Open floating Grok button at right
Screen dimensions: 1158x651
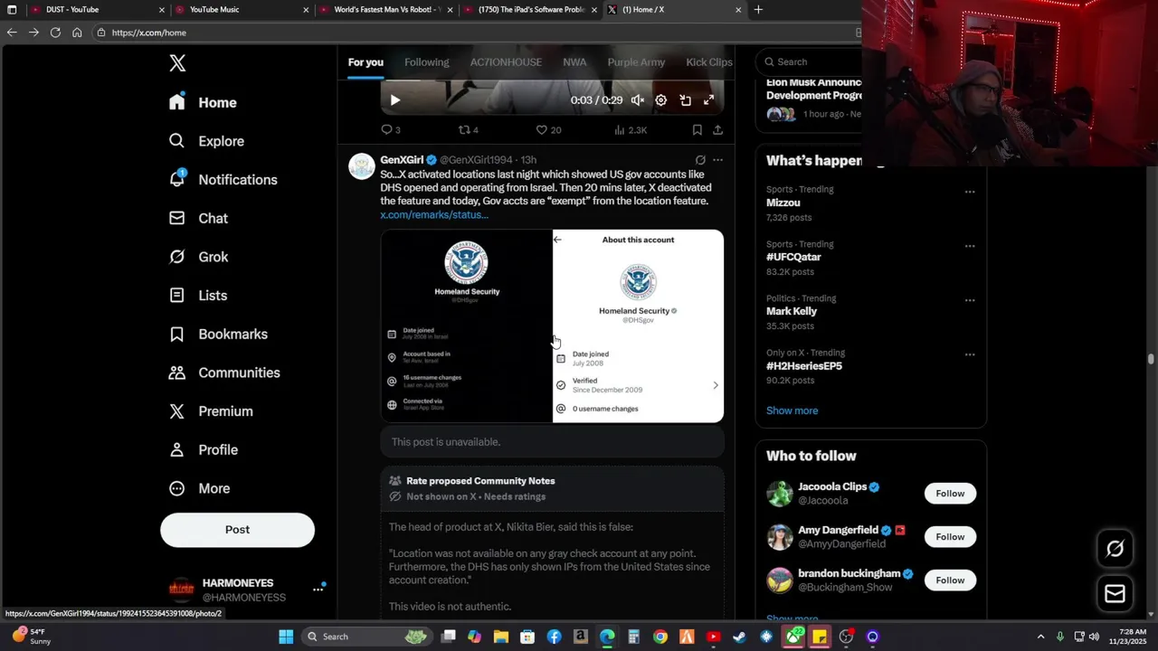pos(1115,549)
